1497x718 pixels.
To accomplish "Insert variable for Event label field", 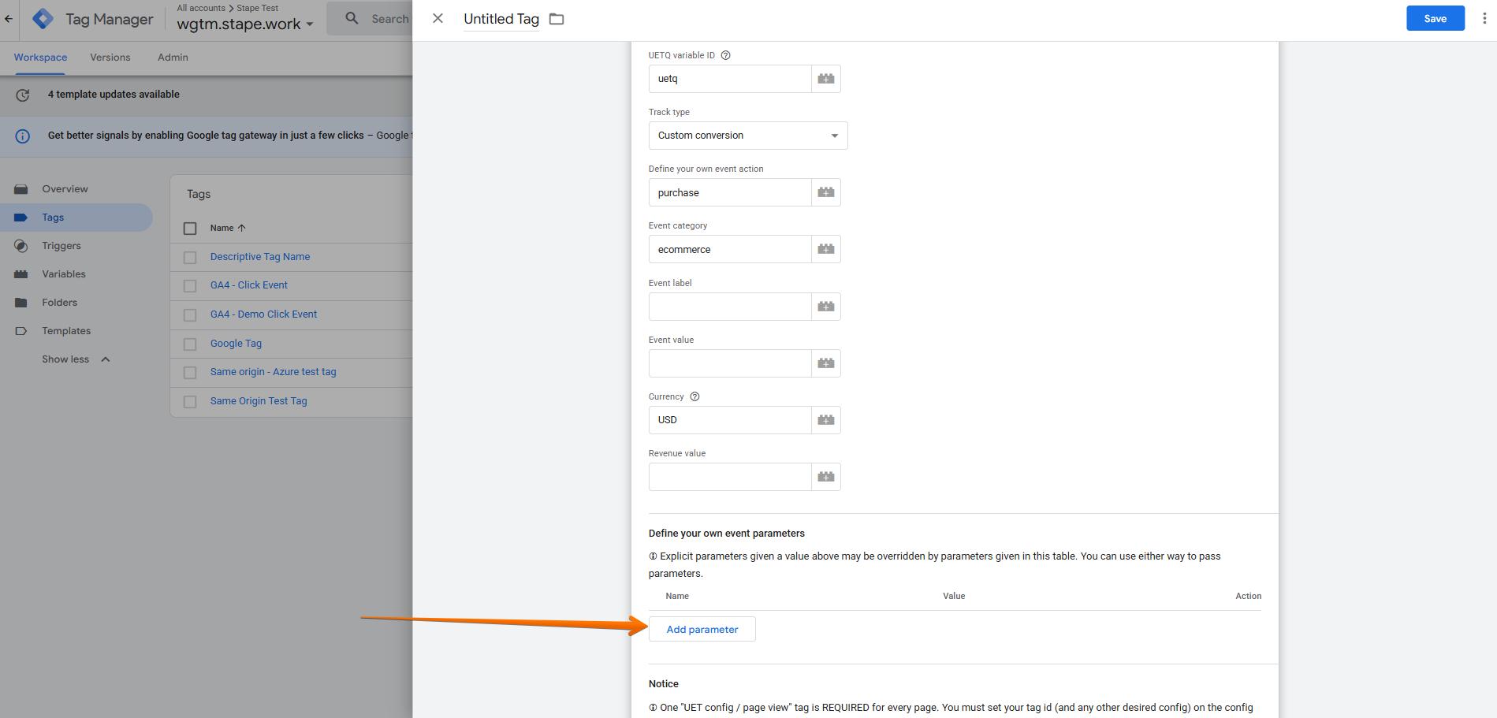I will (826, 307).
